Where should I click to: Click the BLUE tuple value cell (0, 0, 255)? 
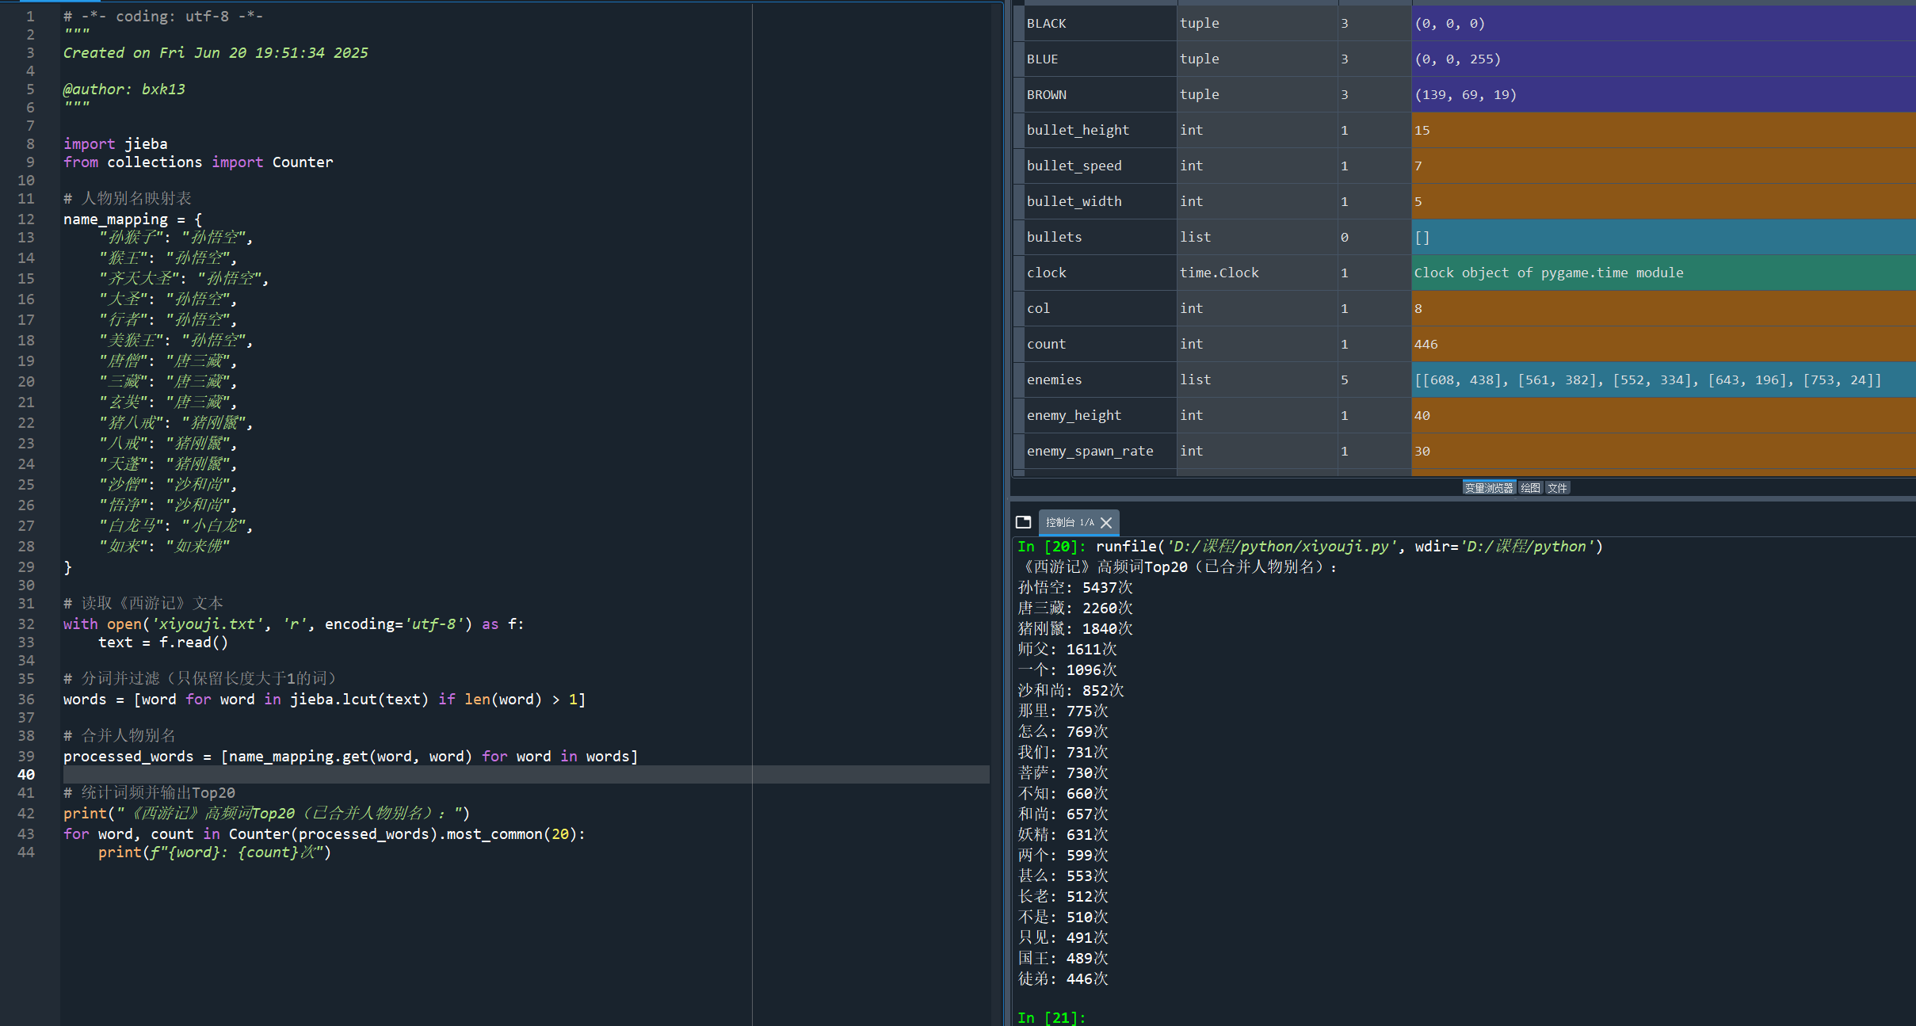[1457, 59]
